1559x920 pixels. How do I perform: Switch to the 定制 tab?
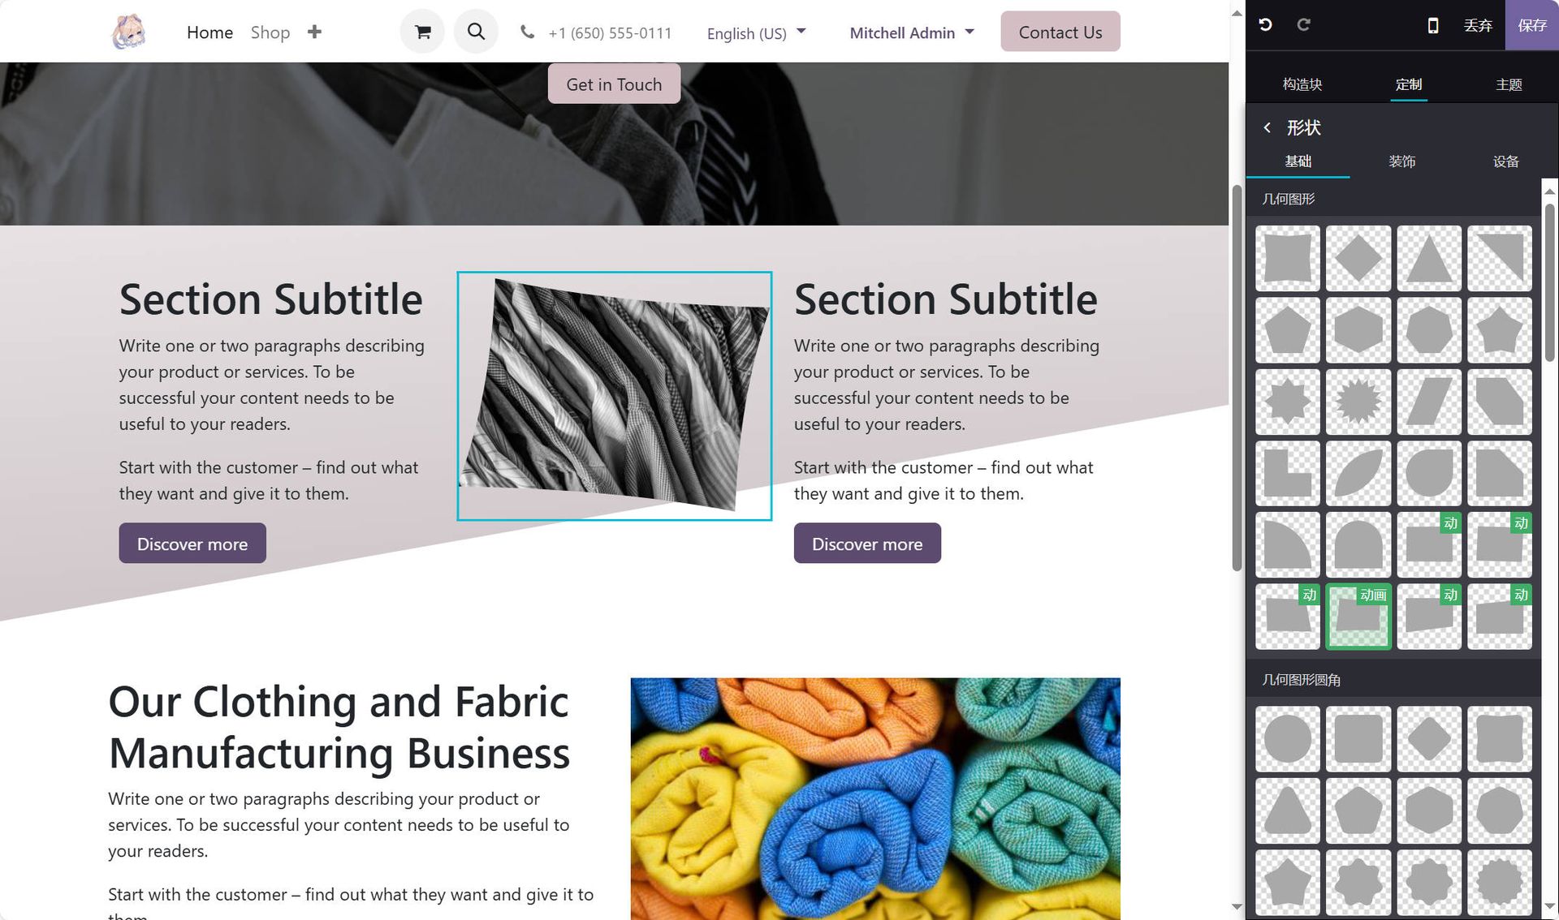tap(1409, 84)
